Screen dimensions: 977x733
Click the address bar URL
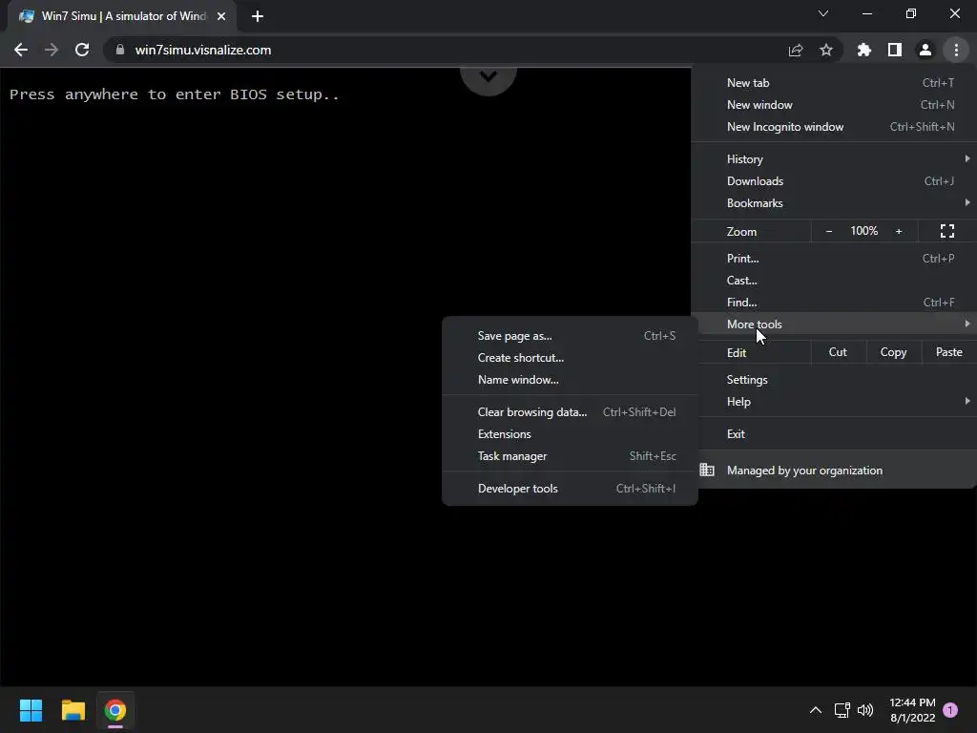pos(203,50)
